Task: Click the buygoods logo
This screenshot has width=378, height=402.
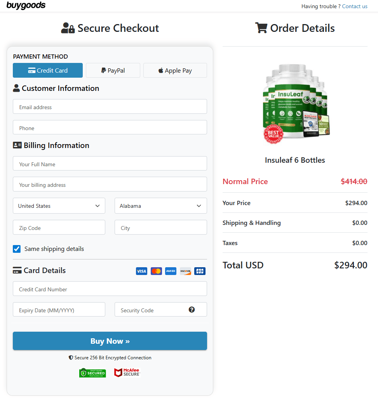Action: 26,5
